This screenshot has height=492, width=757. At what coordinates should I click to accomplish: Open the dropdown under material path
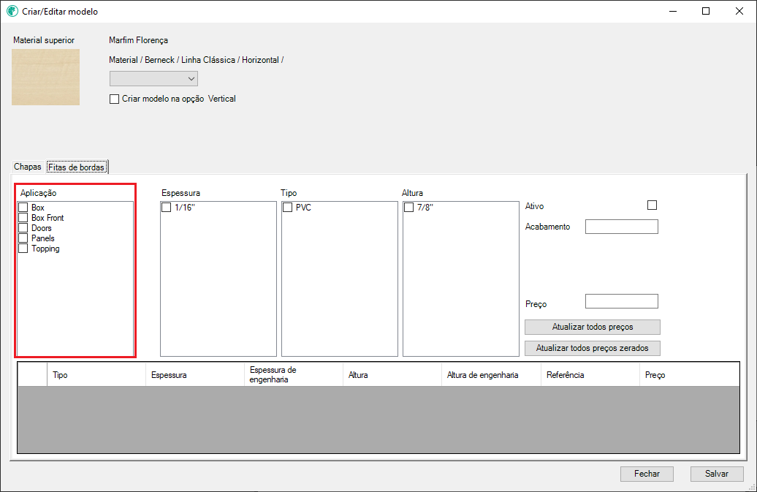(153, 79)
